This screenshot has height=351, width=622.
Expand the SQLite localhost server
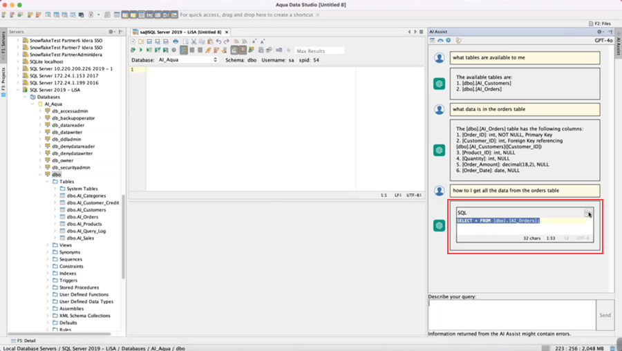coord(17,62)
